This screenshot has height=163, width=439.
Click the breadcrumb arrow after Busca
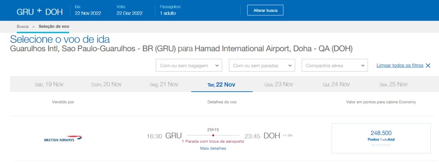(34, 27)
